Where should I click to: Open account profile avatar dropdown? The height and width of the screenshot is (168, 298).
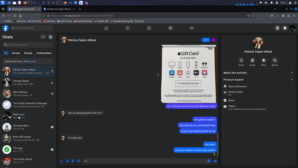(x=292, y=28)
